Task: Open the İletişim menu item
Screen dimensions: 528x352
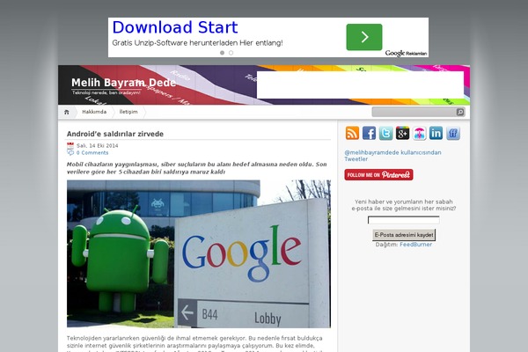Action: coord(128,112)
